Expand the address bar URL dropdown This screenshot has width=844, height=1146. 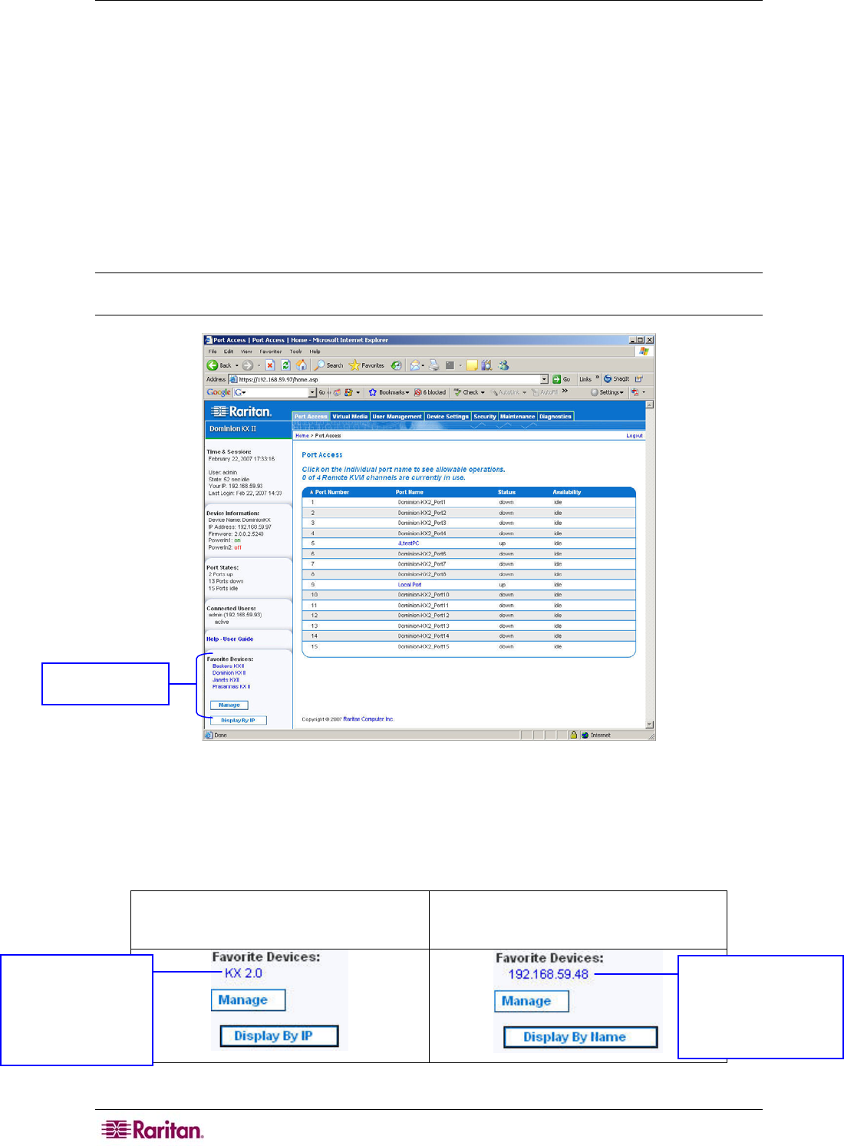[545, 379]
